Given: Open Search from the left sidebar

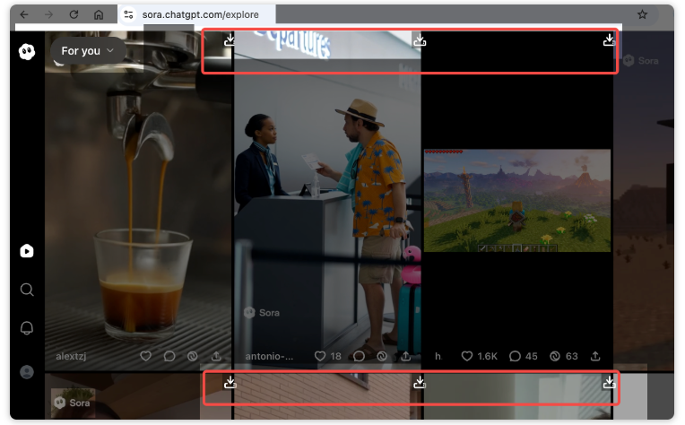Looking at the screenshot, I should (27, 290).
